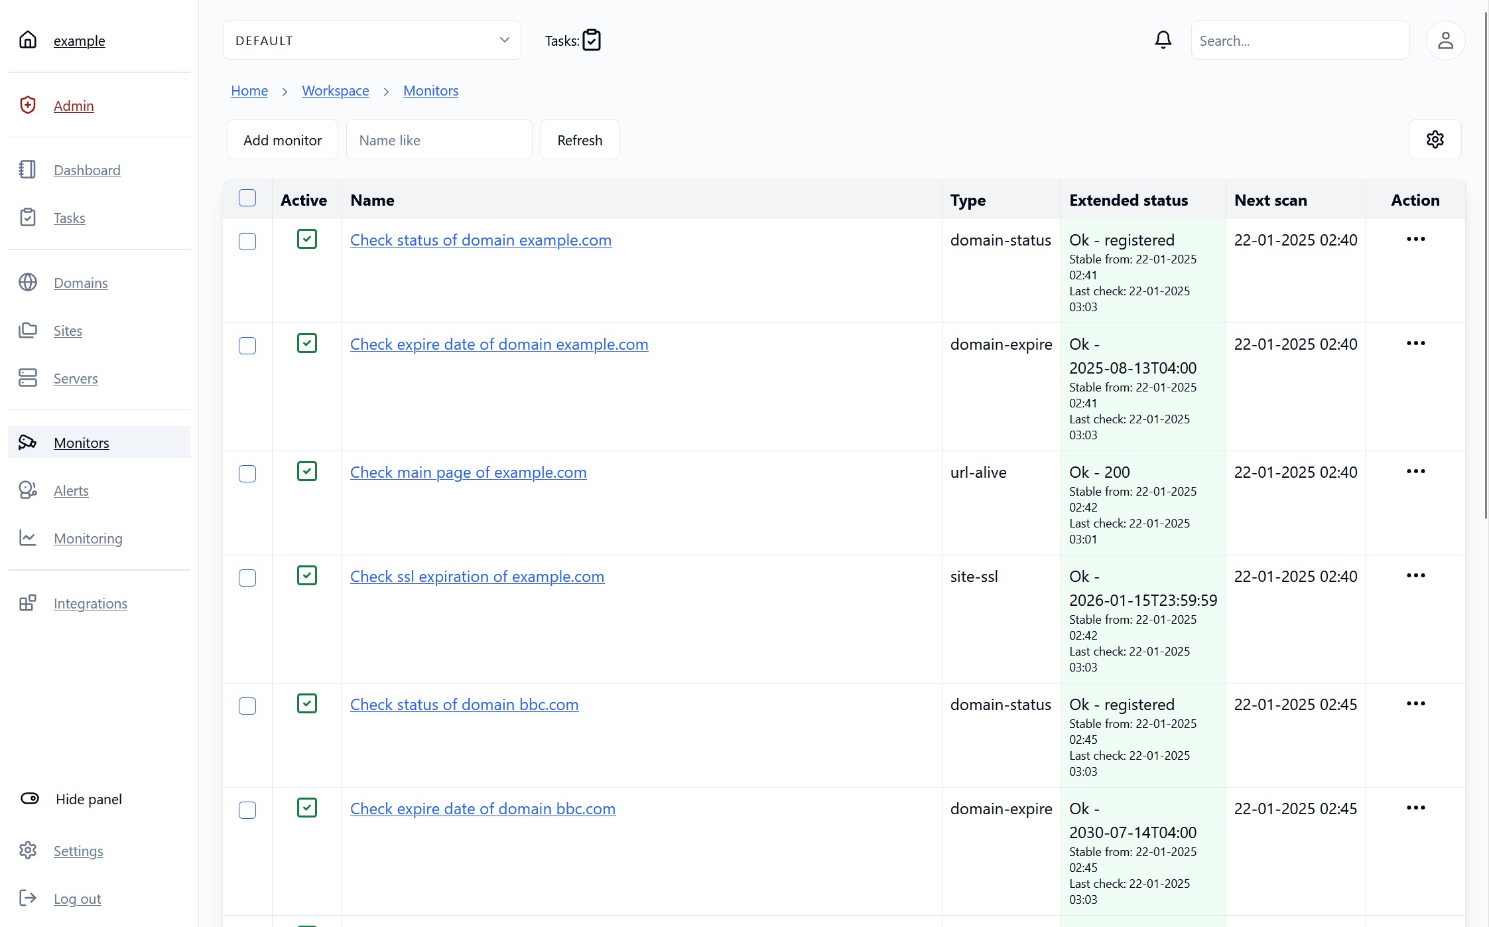
Task: Open Check status of domain example.com
Action: [x=481, y=240]
